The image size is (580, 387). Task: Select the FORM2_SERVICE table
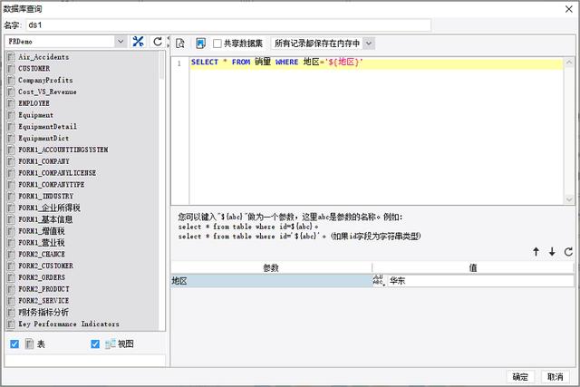pos(43,300)
